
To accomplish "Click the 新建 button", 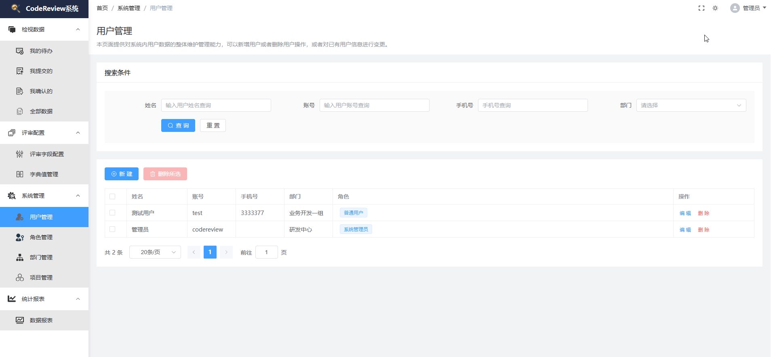I will [x=122, y=174].
